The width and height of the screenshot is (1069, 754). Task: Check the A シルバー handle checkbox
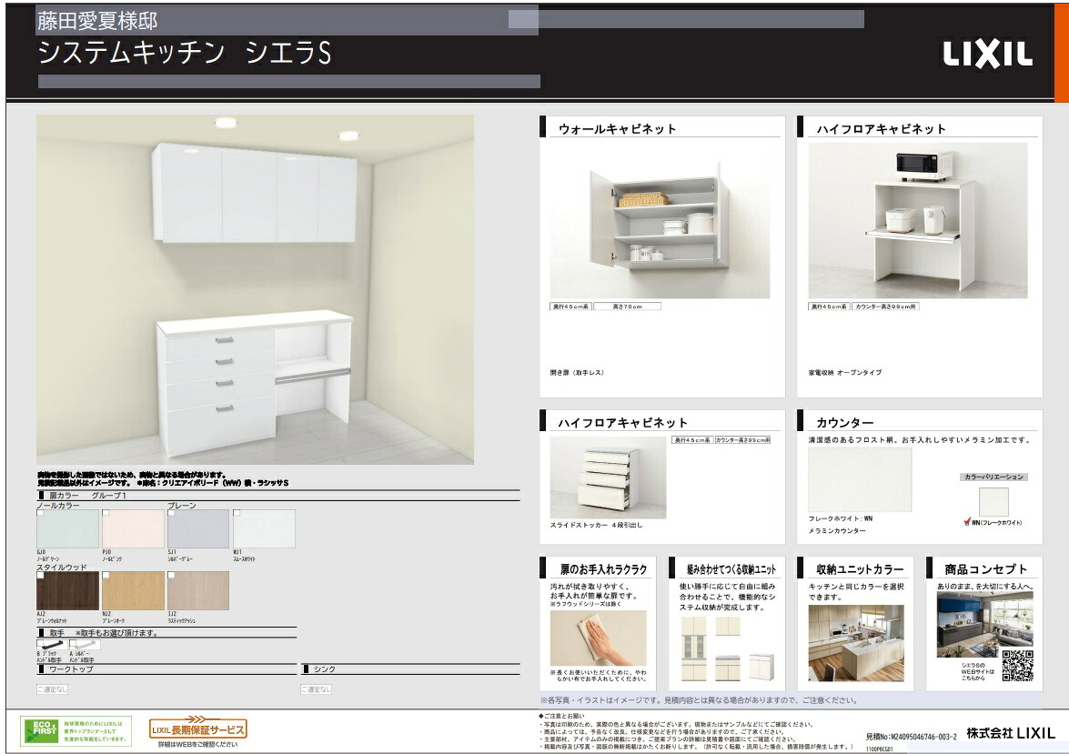pyautogui.click(x=72, y=643)
